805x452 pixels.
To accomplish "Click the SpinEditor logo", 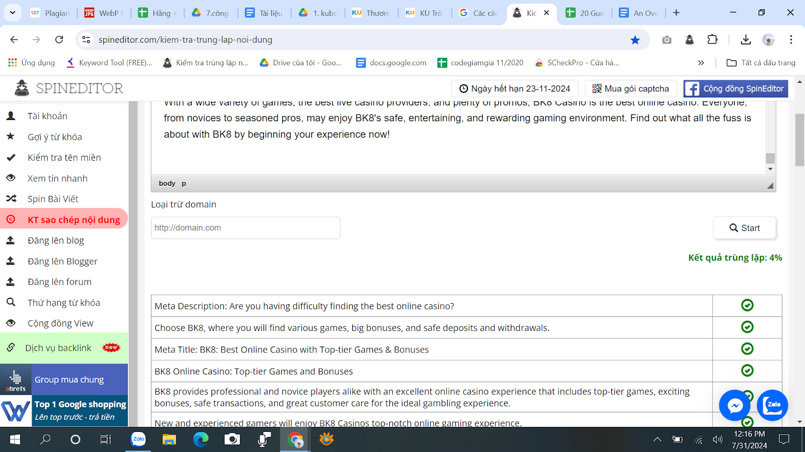I will [69, 88].
